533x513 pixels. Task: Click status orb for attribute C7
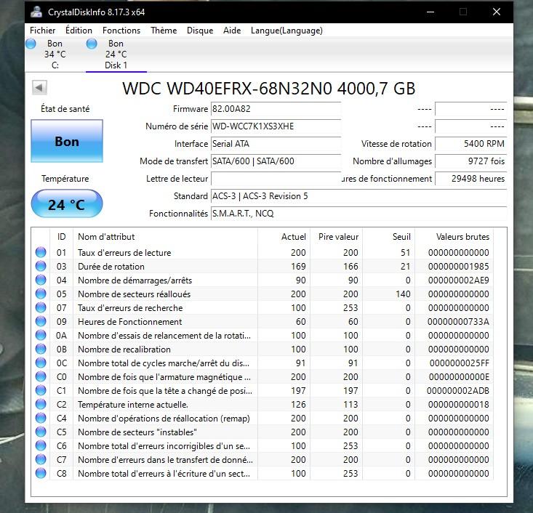tap(41, 459)
